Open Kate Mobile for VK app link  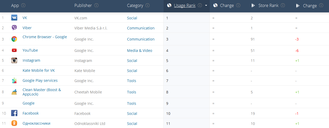click(x=39, y=70)
